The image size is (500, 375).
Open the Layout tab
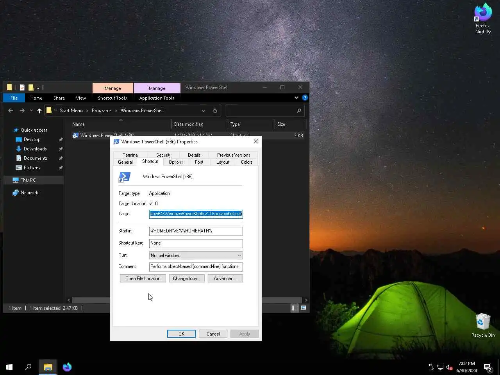pyautogui.click(x=223, y=162)
